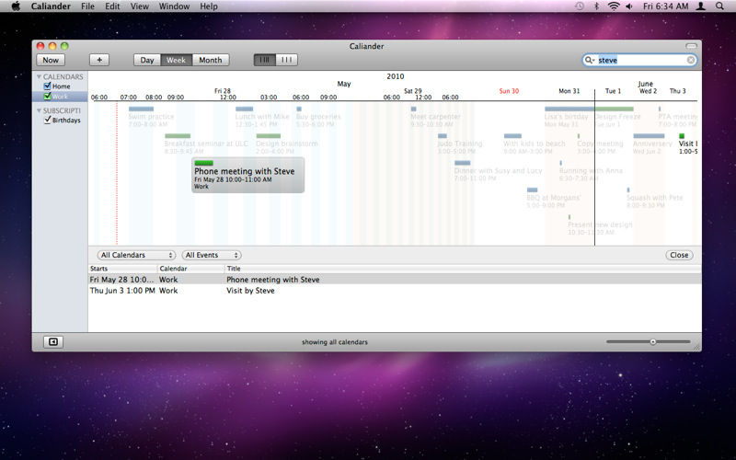Click Dinner with Susy and Lucy event
Viewport: 736px width, 460px height.
(x=498, y=171)
